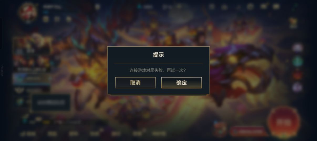Click the dark blurred tooltip box on left

[51, 103]
